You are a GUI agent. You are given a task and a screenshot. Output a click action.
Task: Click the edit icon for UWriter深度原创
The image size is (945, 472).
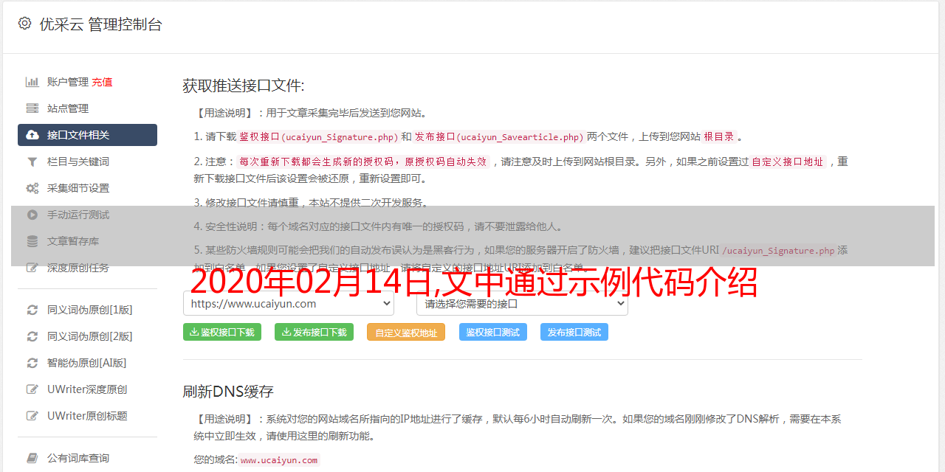[32, 389]
